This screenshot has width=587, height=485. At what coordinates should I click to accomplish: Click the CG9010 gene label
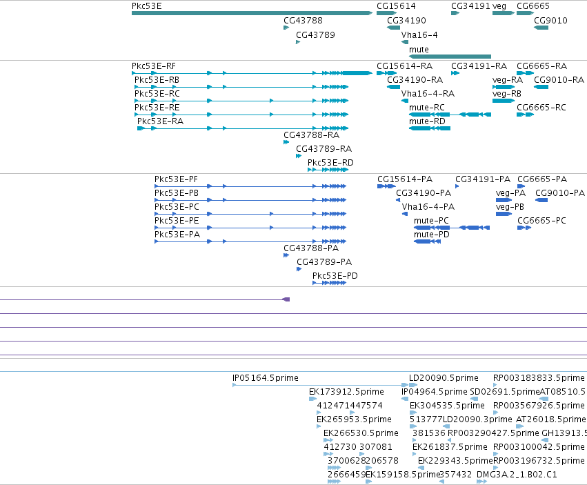click(550, 21)
